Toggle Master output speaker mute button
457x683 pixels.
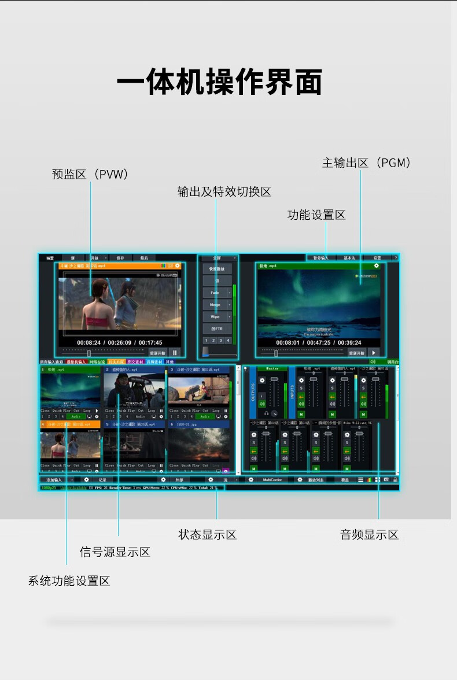coord(261,404)
